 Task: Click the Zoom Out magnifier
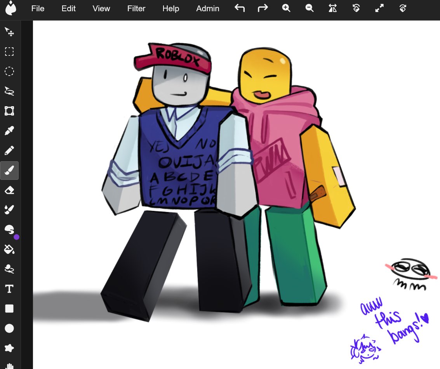point(309,8)
